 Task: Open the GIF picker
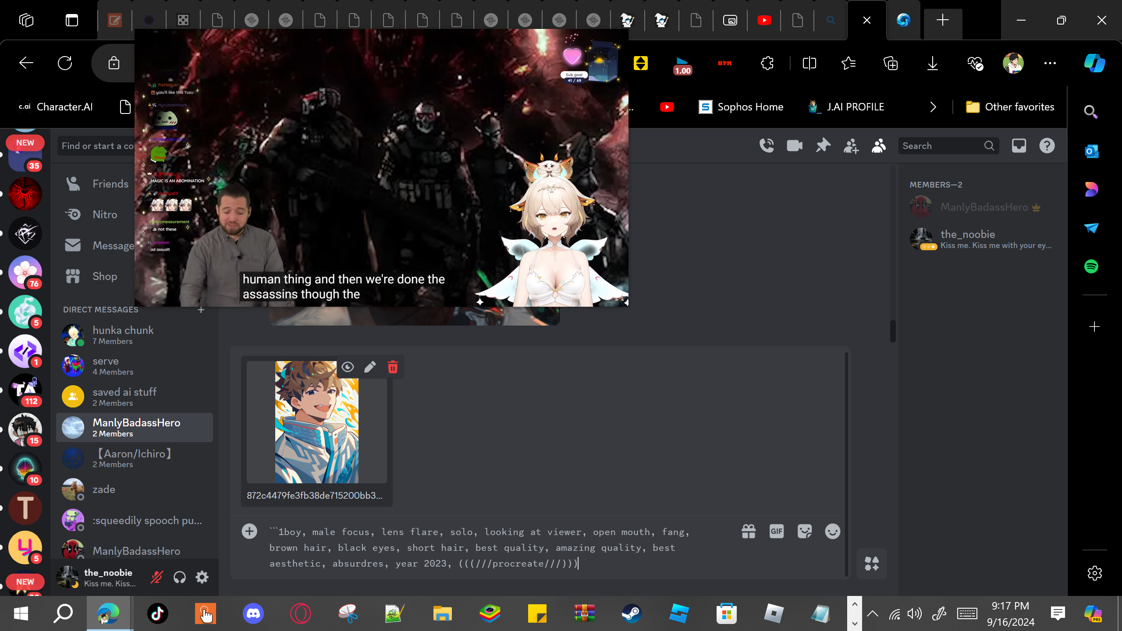pos(777,532)
